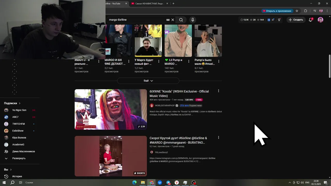Image resolution: width=331 pixels, height=186 pixels.
Task: Switch to 'Самые НЕНАВИСТНЫЕ Люди' tab
Action: 149,4
